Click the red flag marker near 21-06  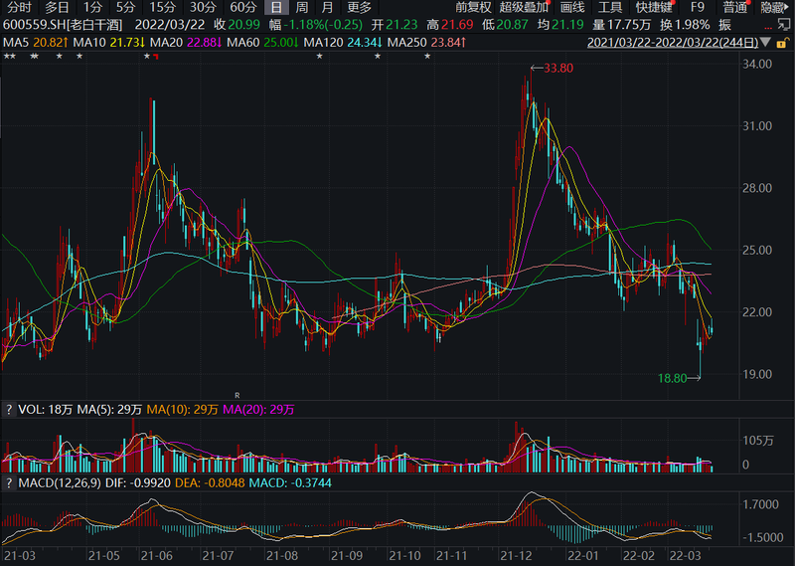(x=156, y=57)
